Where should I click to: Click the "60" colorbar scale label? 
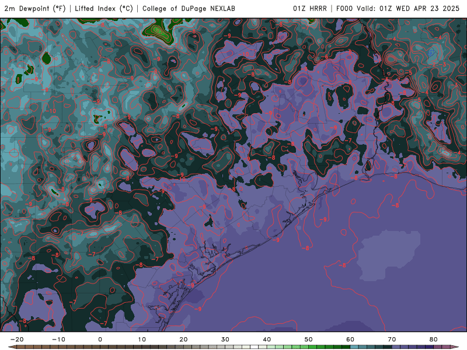(x=350, y=339)
